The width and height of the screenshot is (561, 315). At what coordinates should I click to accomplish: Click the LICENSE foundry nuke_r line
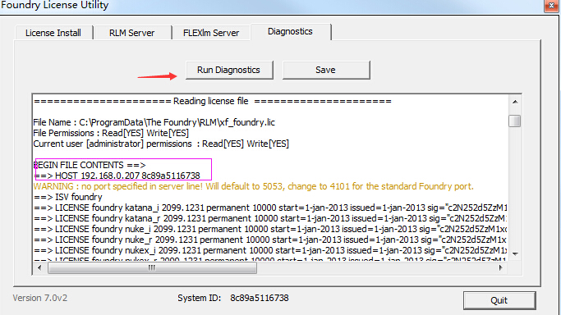(x=270, y=240)
